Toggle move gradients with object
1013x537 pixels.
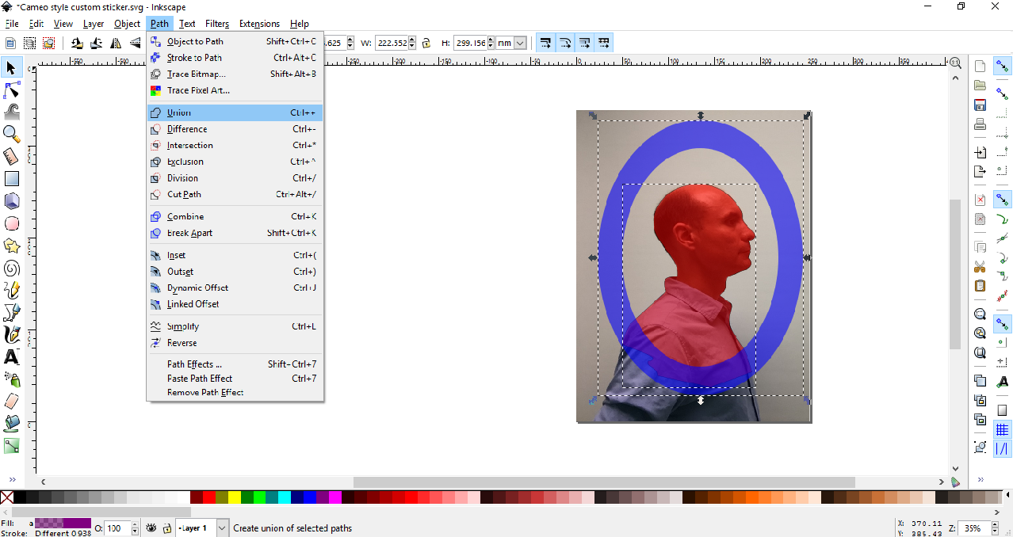coord(584,43)
